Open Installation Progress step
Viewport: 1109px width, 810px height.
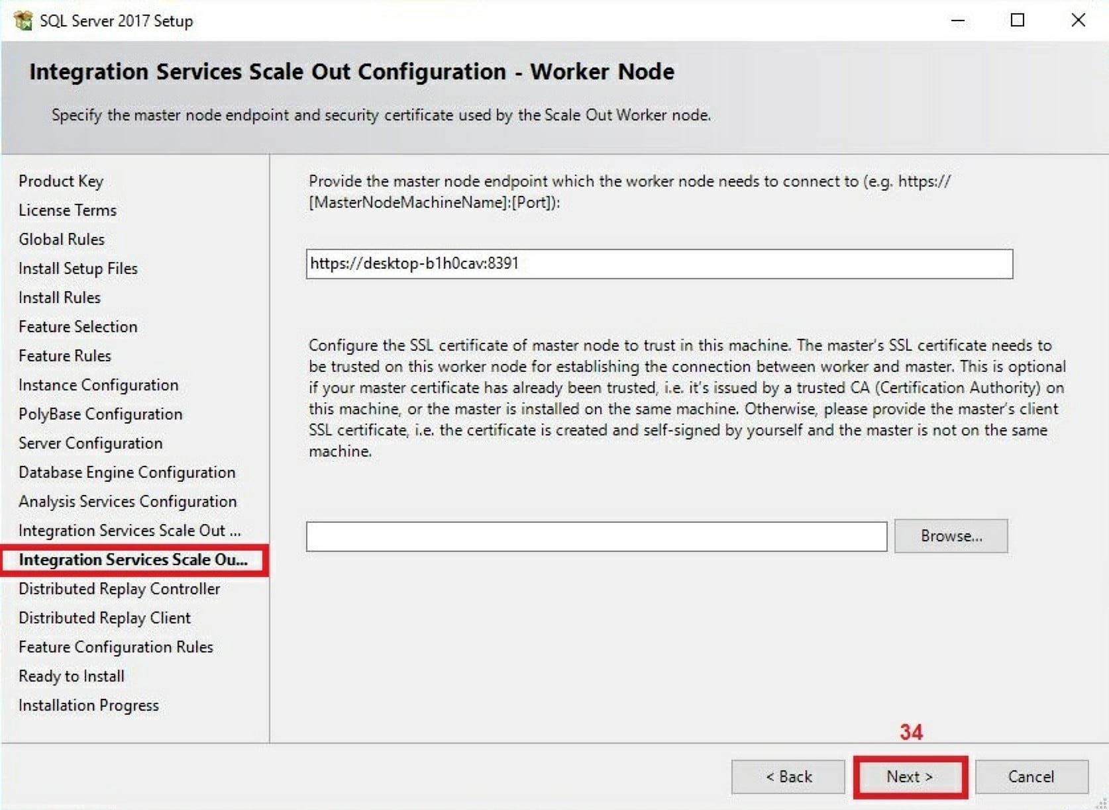[x=89, y=705]
